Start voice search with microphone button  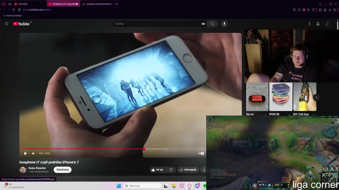[224, 24]
